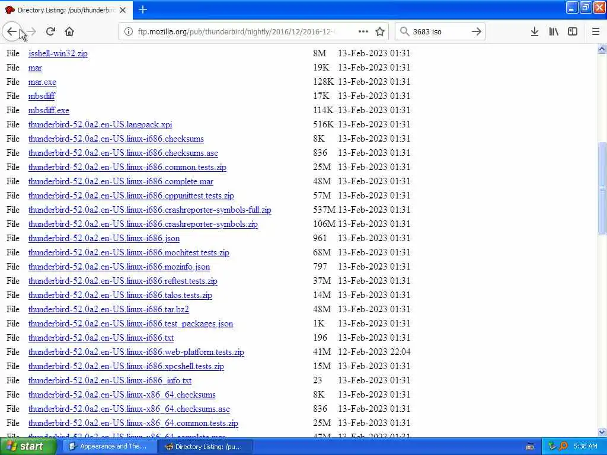Viewport: 607px width, 455px height.
Task: Download linux-i686.common.tests.zip
Action: pos(127,167)
